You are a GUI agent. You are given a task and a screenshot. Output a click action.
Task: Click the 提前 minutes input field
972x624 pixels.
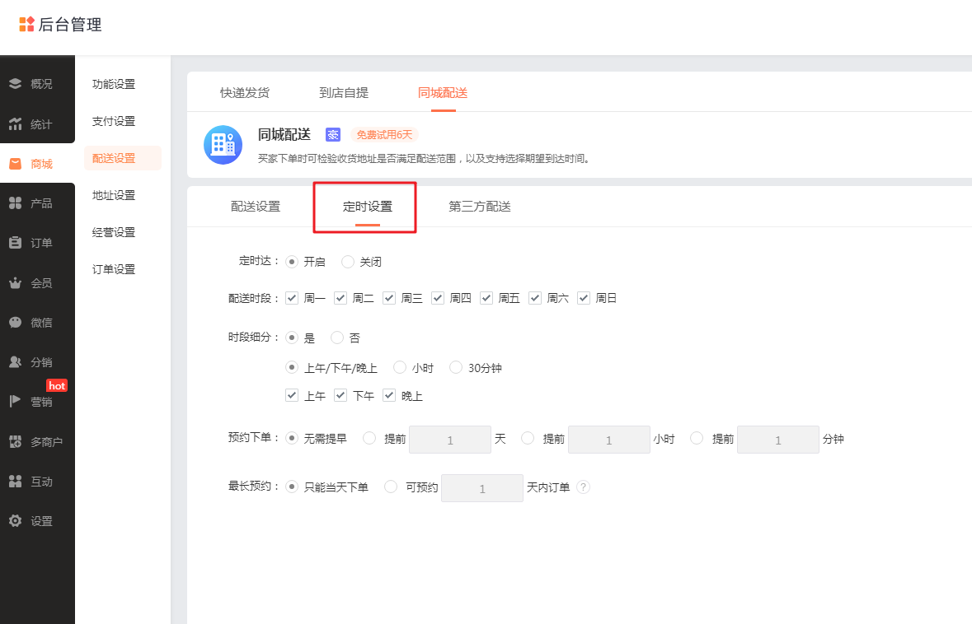point(778,440)
